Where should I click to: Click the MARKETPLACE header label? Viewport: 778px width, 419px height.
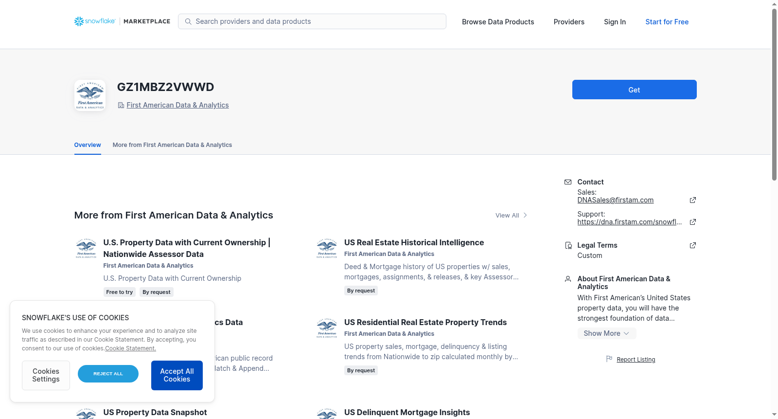[147, 21]
